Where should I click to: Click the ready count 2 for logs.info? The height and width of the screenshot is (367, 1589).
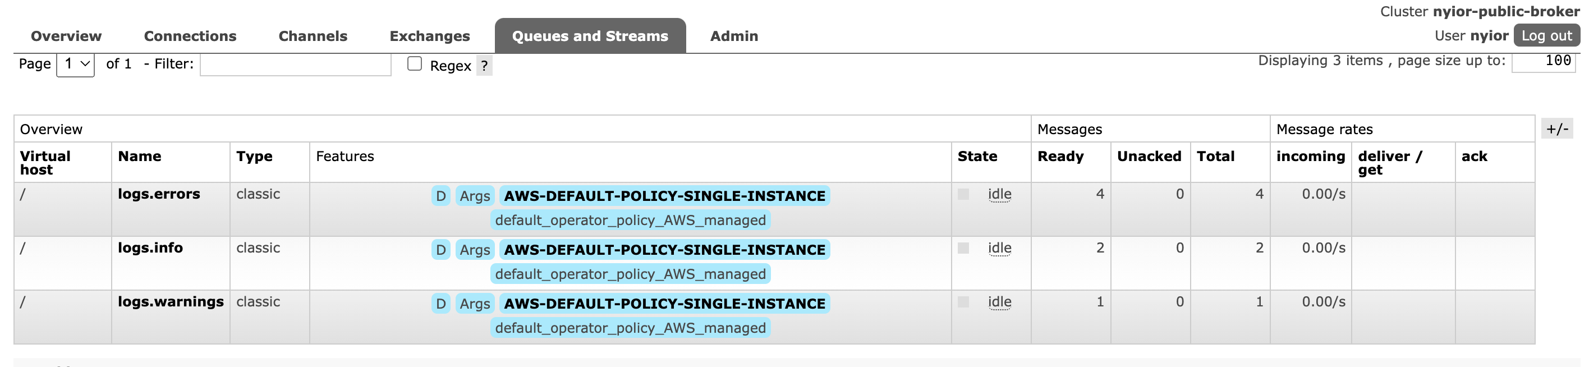pyautogui.click(x=1100, y=247)
